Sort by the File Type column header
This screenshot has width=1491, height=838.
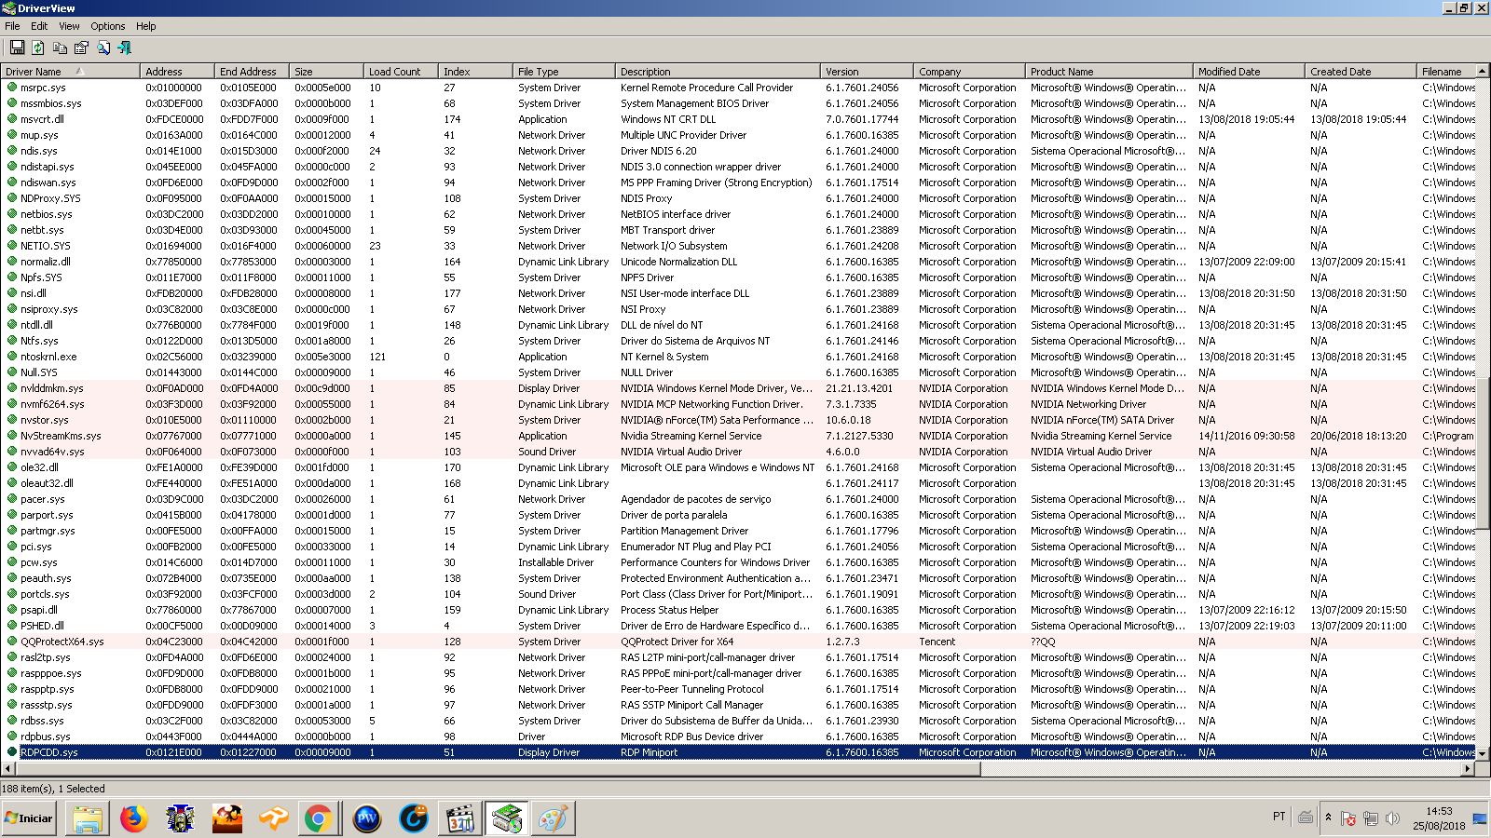point(564,72)
